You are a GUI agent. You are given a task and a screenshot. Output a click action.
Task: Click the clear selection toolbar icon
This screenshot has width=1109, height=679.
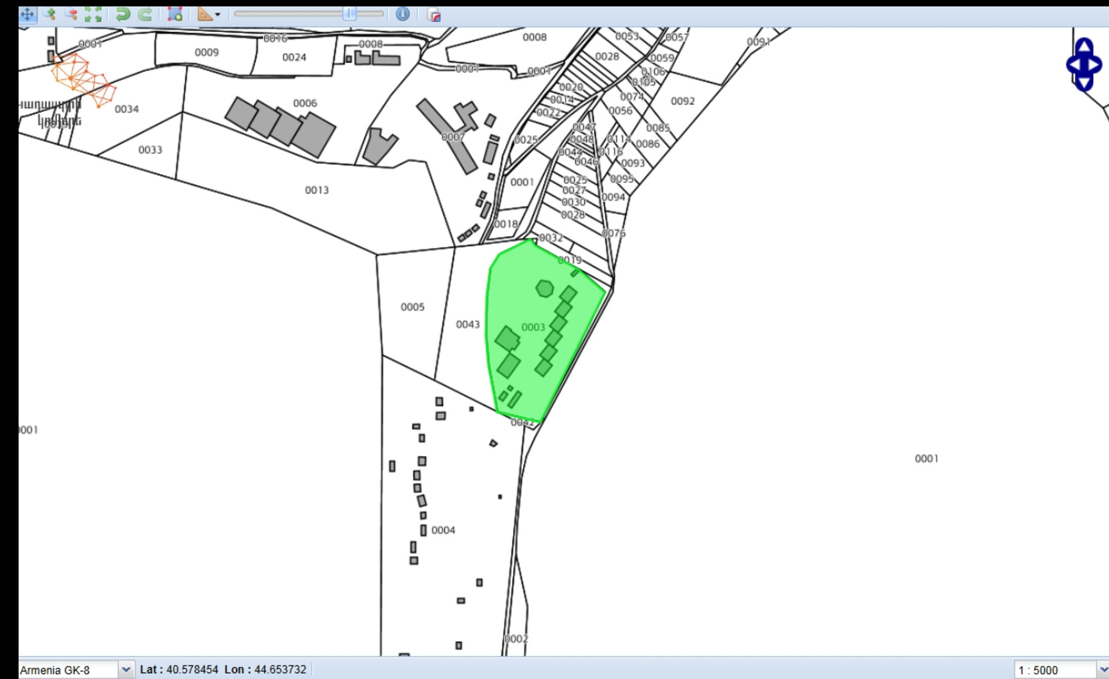click(x=434, y=15)
